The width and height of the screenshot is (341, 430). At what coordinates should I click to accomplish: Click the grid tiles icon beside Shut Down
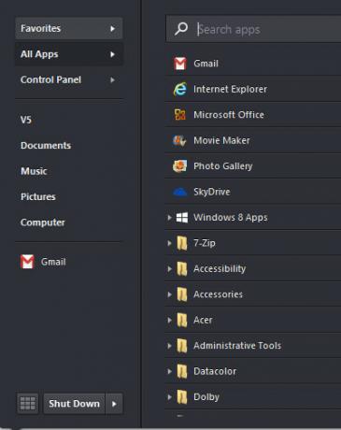[28, 404]
